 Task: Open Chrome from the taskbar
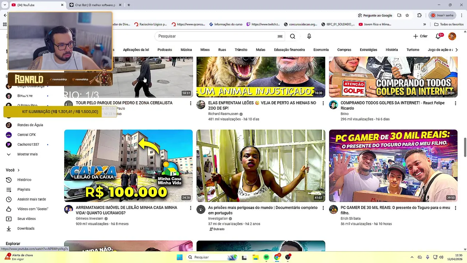(277, 257)
